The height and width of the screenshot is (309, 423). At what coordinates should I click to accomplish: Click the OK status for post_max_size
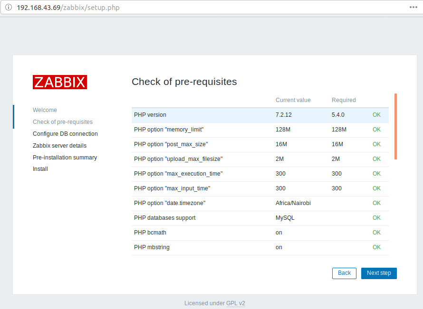(x=376, y=144)
